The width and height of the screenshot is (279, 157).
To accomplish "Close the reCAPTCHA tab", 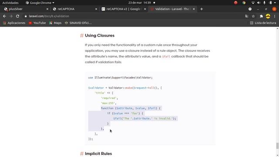I will click(x=96, y=9).
